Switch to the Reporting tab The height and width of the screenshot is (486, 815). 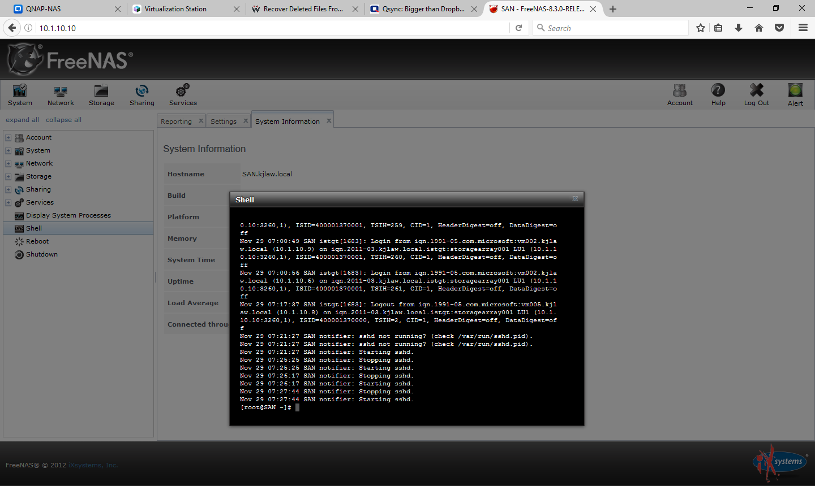tap(176, 121)
